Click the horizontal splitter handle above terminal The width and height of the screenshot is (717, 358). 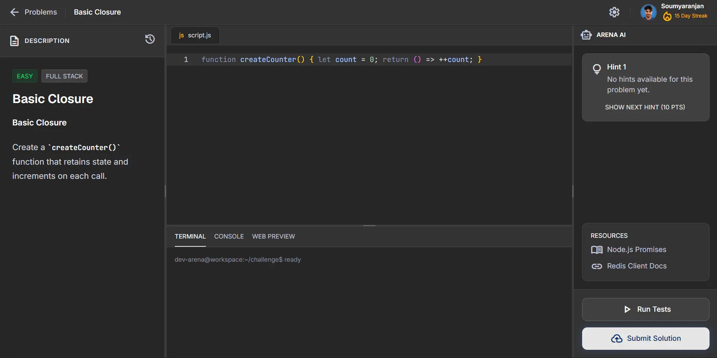[369, 225]
